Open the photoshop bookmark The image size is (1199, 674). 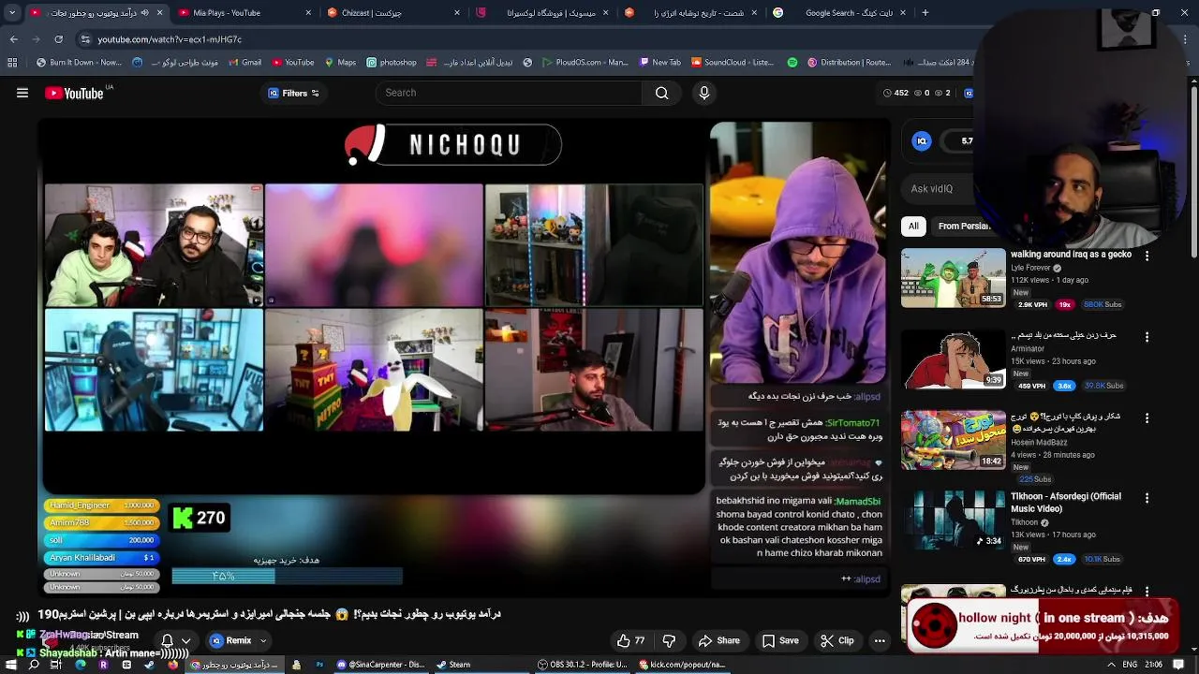pyautogui.click(x=392, y=63)
